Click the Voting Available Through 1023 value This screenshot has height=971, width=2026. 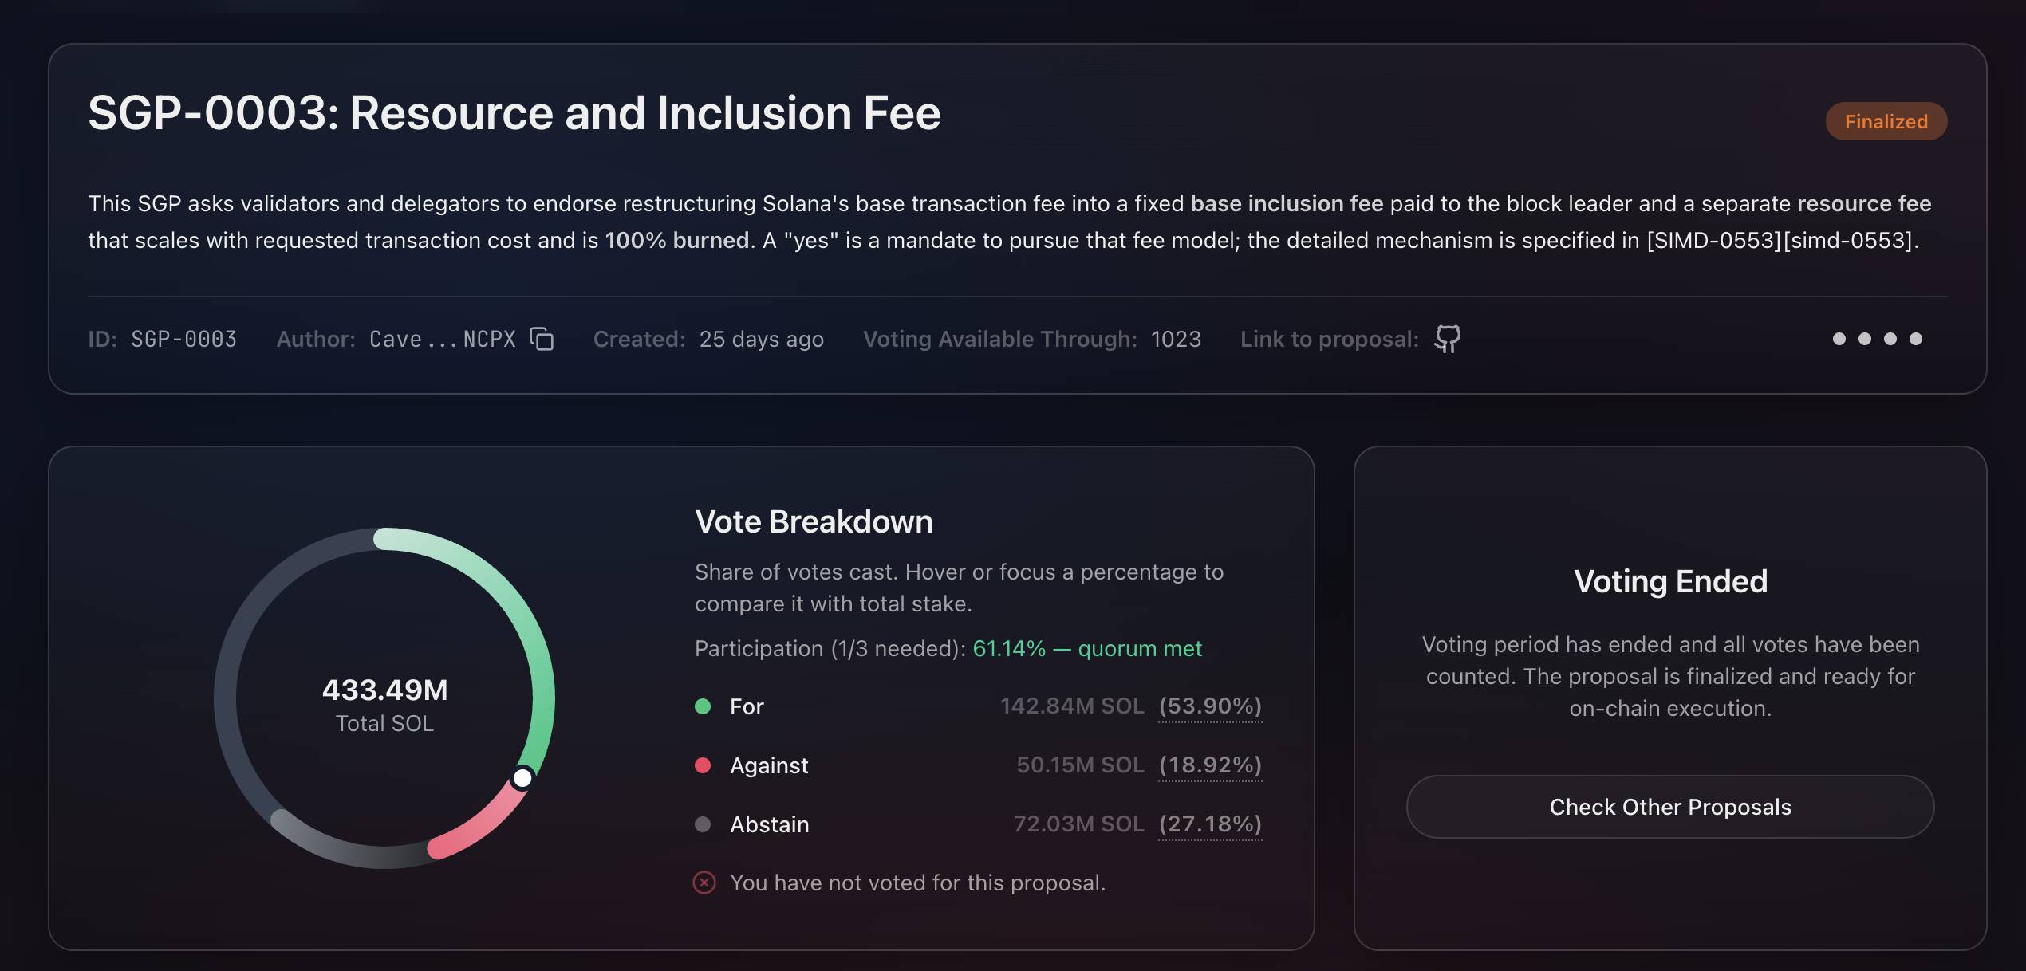pos(1176,339)
